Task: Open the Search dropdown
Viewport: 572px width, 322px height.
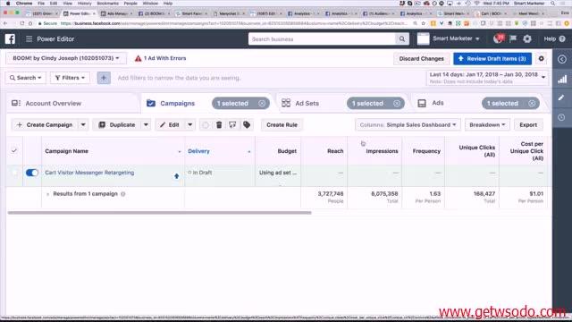Action: pyautogui.click(x=26, y=78)
